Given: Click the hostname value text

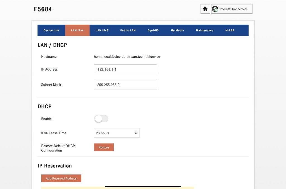Looking at the screenshot, I should click(127, 57).
